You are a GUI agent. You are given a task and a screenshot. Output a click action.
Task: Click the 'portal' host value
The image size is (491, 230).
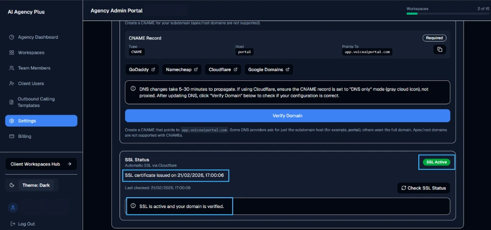244,52
